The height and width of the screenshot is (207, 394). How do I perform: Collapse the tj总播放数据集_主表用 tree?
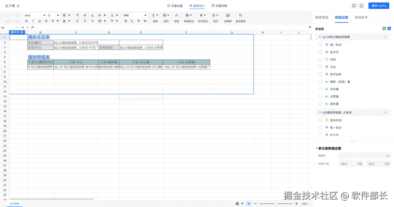tap(320, 112)
